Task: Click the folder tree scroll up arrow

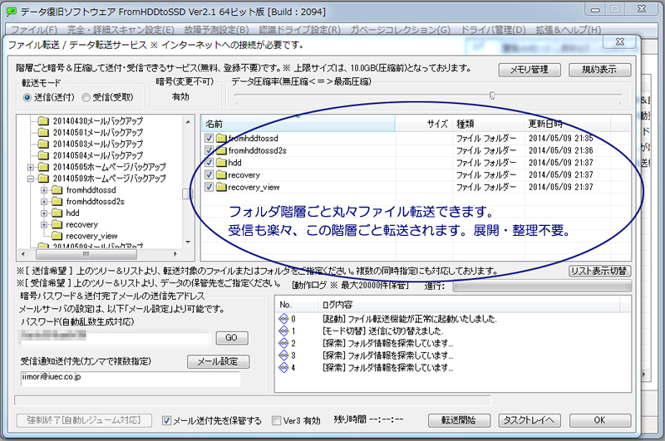Action: (x=189, y=122)
